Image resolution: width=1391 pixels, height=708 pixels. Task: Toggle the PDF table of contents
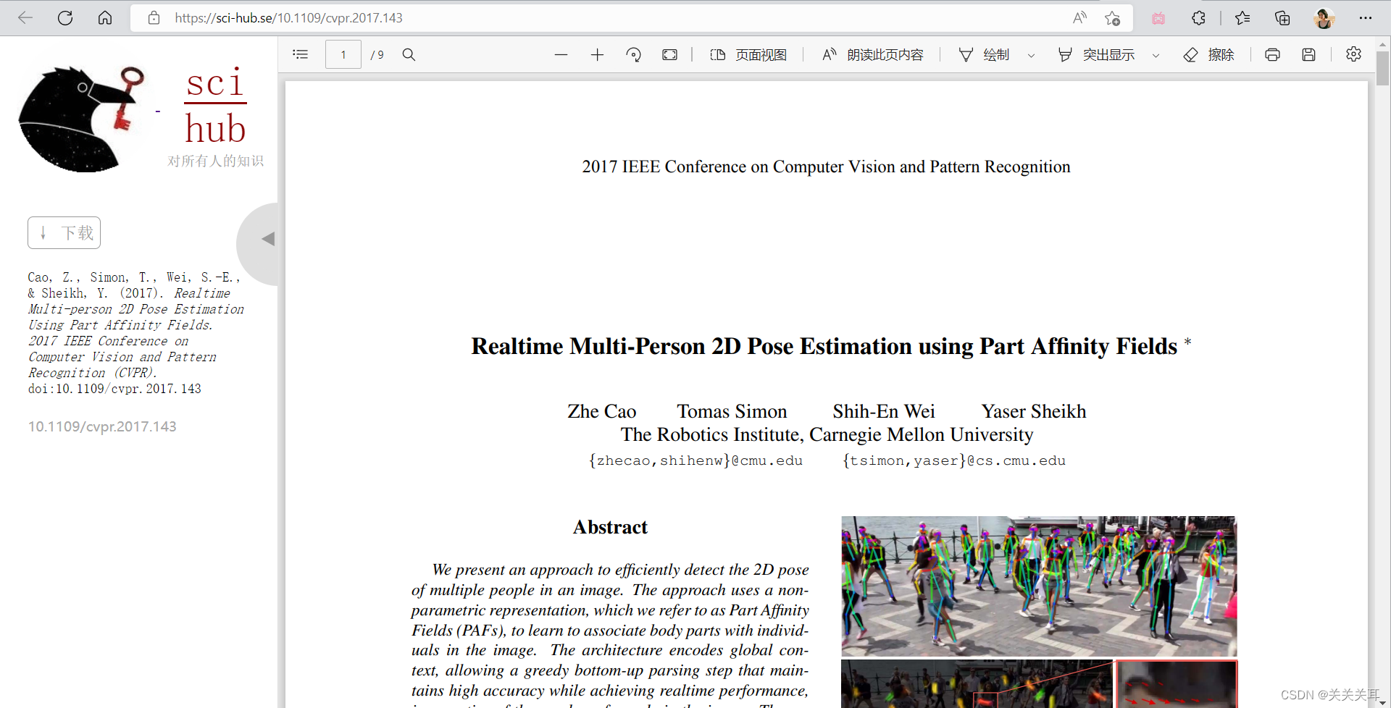[x=301, y=54]
